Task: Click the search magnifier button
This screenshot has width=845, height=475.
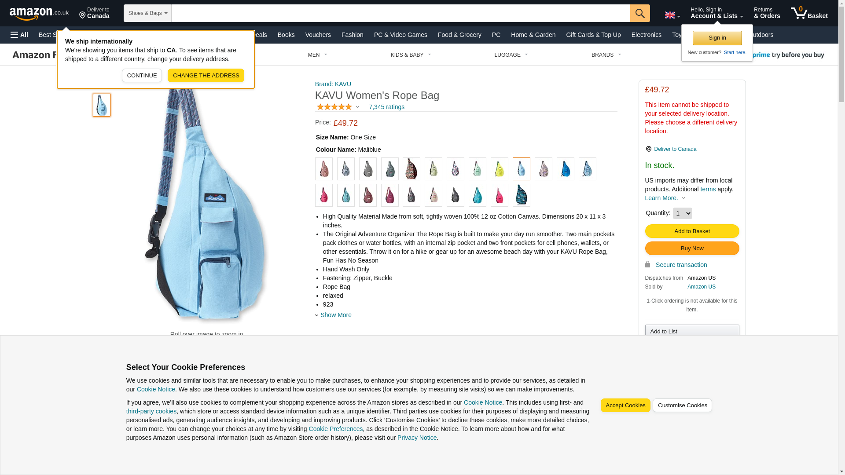Action: click(x=640, y=13)
